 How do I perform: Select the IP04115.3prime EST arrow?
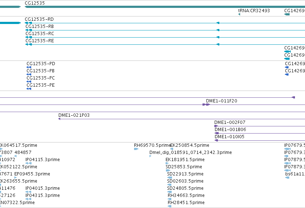point(29,163)
